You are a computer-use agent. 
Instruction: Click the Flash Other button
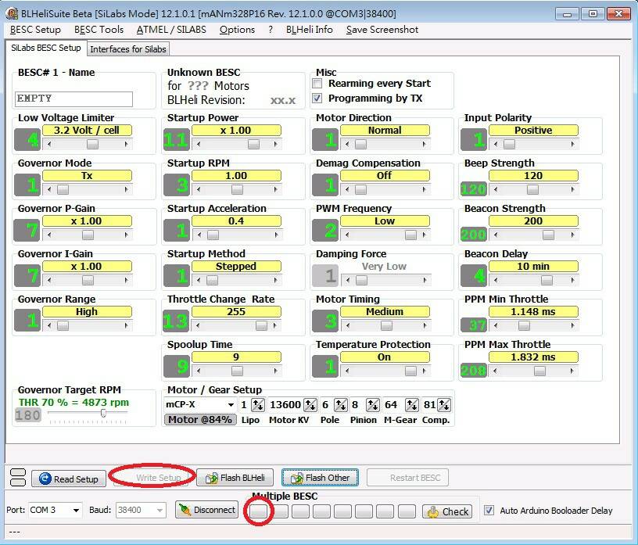320,478
